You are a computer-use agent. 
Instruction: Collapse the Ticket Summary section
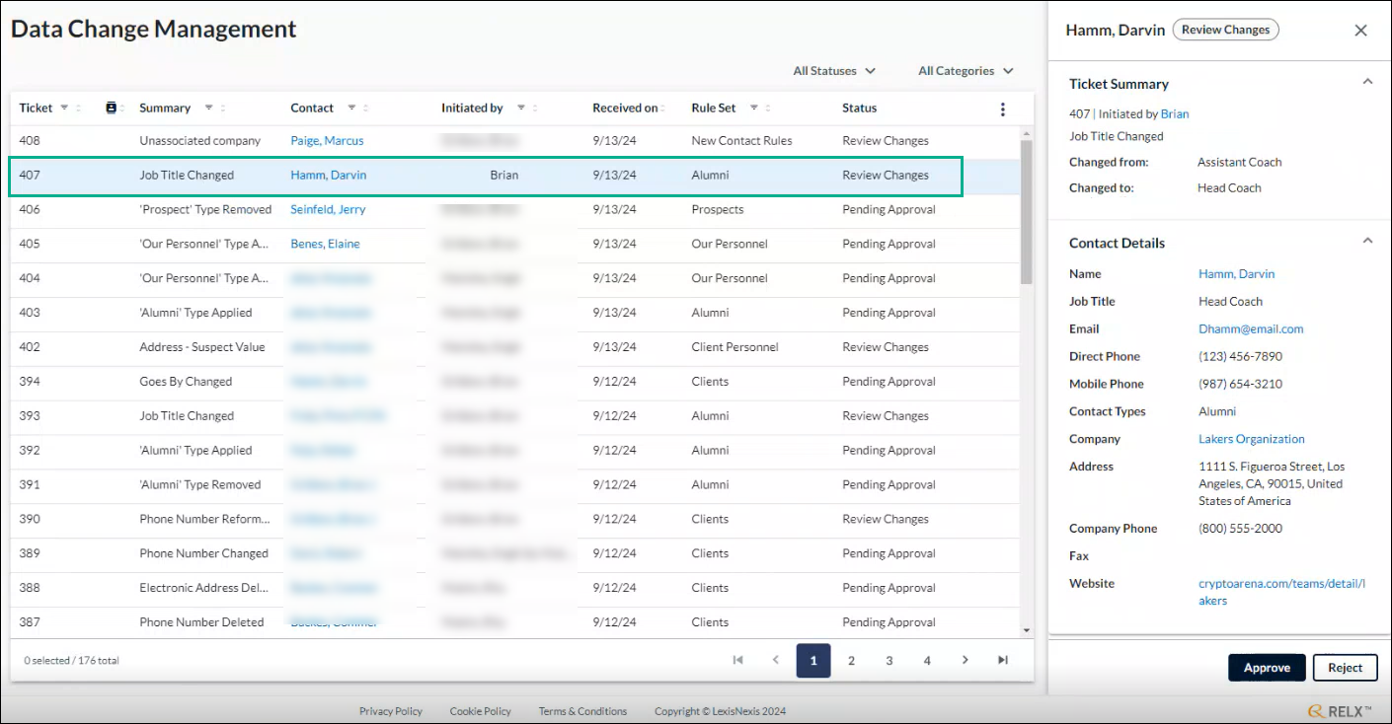point(1367,82)
